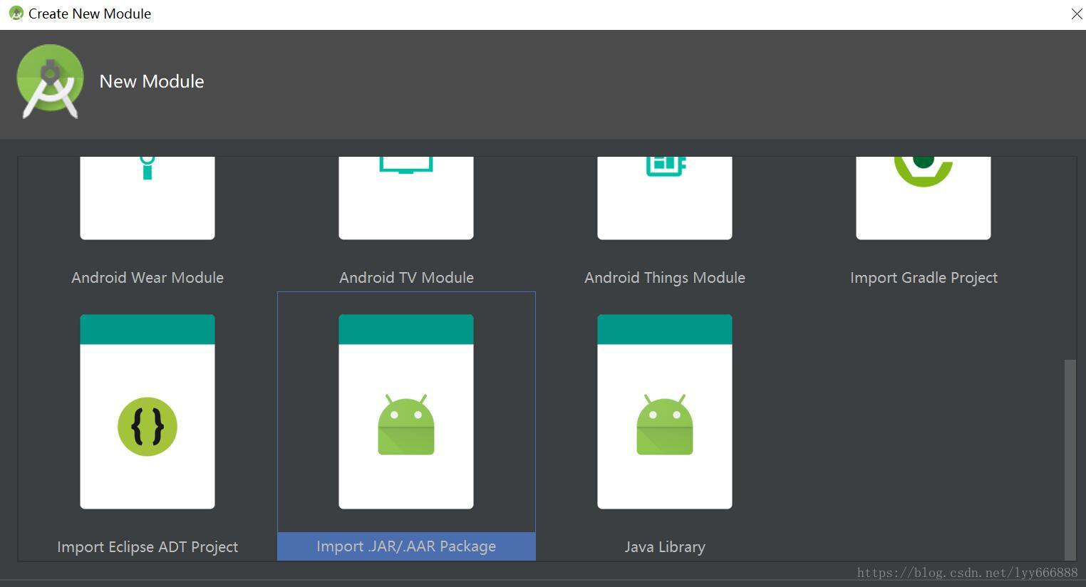Select the Android TV Module card icon
Screen dimensions: 1086x587
coord(406,198)
